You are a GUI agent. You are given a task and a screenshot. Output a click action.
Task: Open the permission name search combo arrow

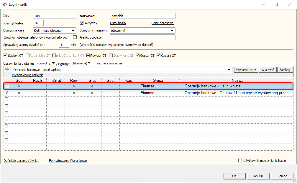coord(229,70)
